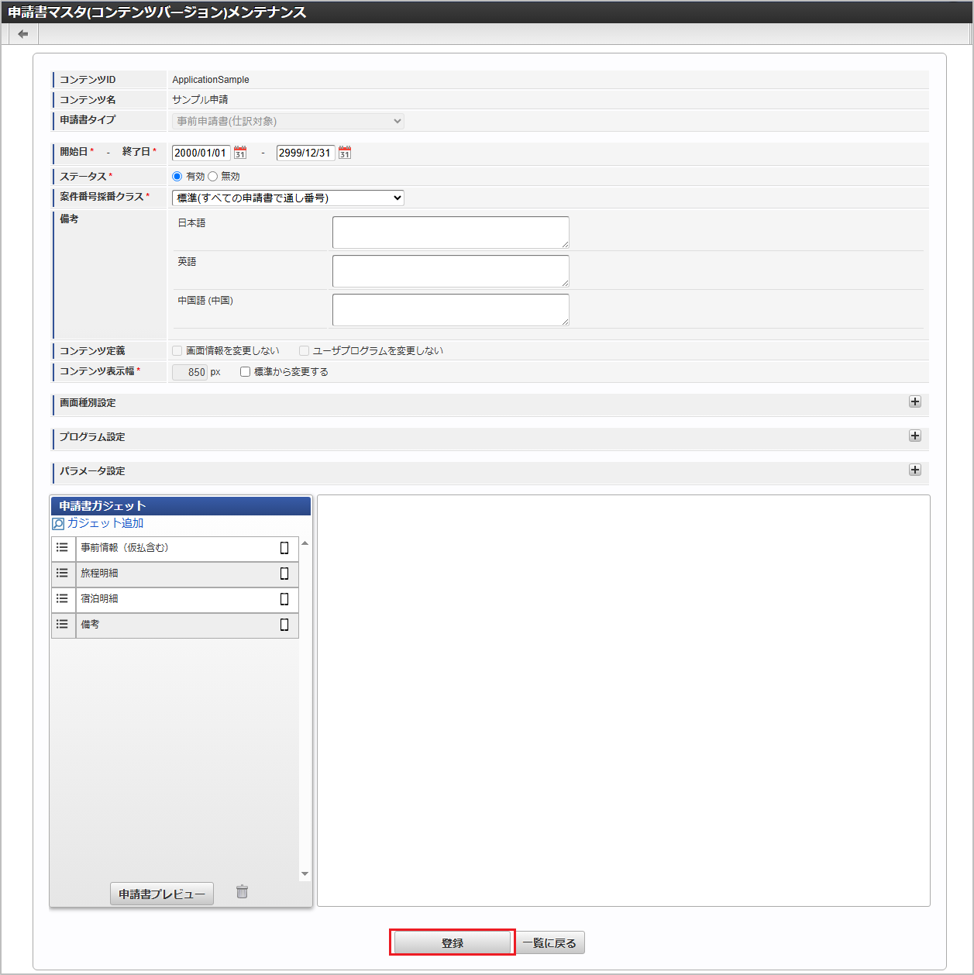The height and width of the screenshot is (975, 974).
Task: Expand the プログラム設定 section
Action: tap(915, 436)
